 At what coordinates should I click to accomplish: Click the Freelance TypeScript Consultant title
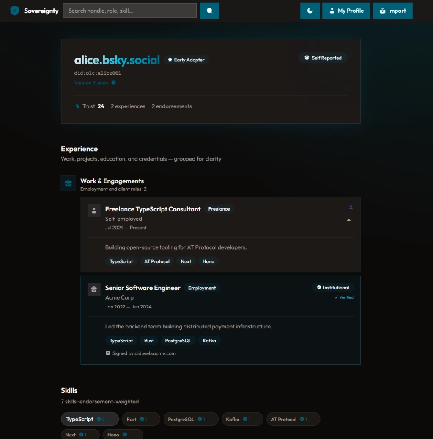click(x=153, y=209)
